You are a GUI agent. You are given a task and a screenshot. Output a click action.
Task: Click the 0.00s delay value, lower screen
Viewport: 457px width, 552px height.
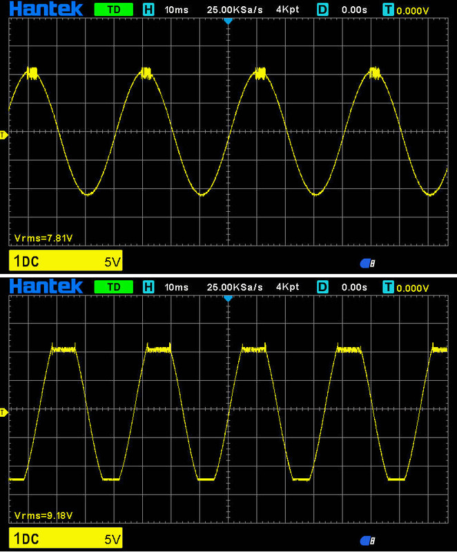click(x=354, y=287)
